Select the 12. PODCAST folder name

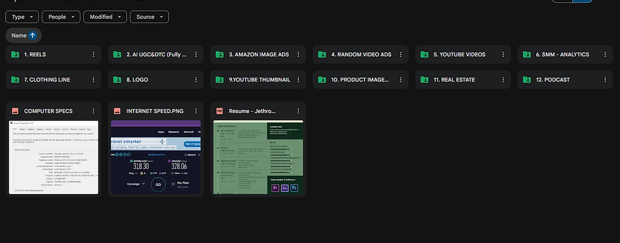[553, 80]
